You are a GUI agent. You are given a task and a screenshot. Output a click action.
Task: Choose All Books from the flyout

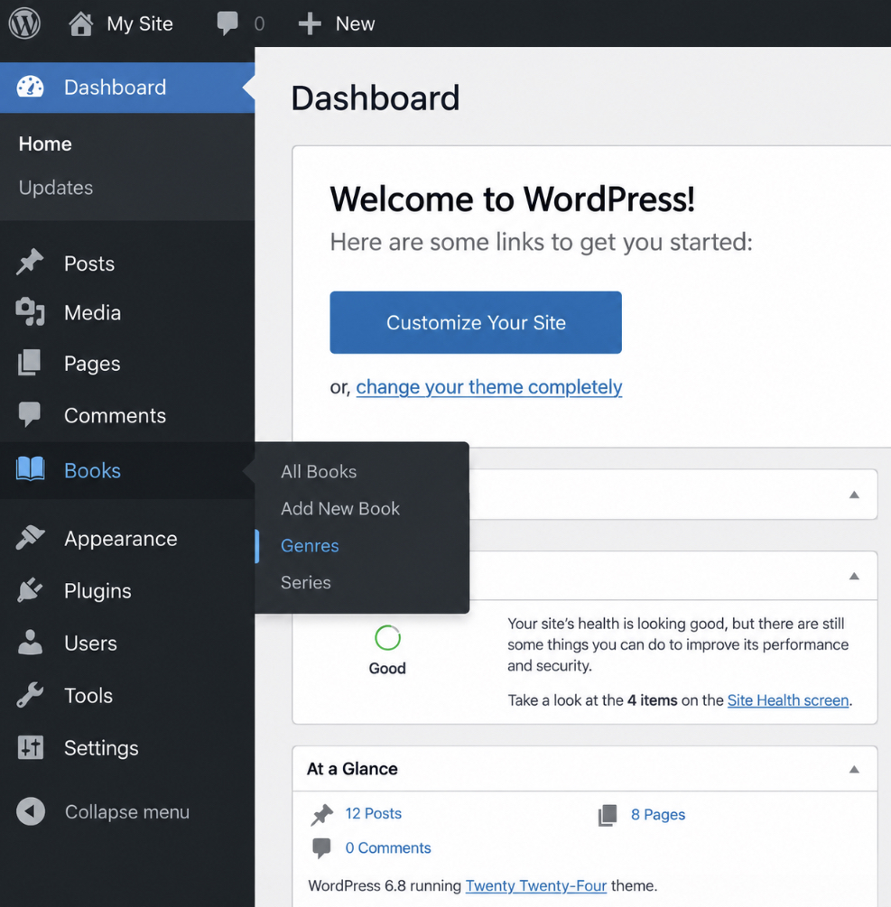click(x=319, y=471)
